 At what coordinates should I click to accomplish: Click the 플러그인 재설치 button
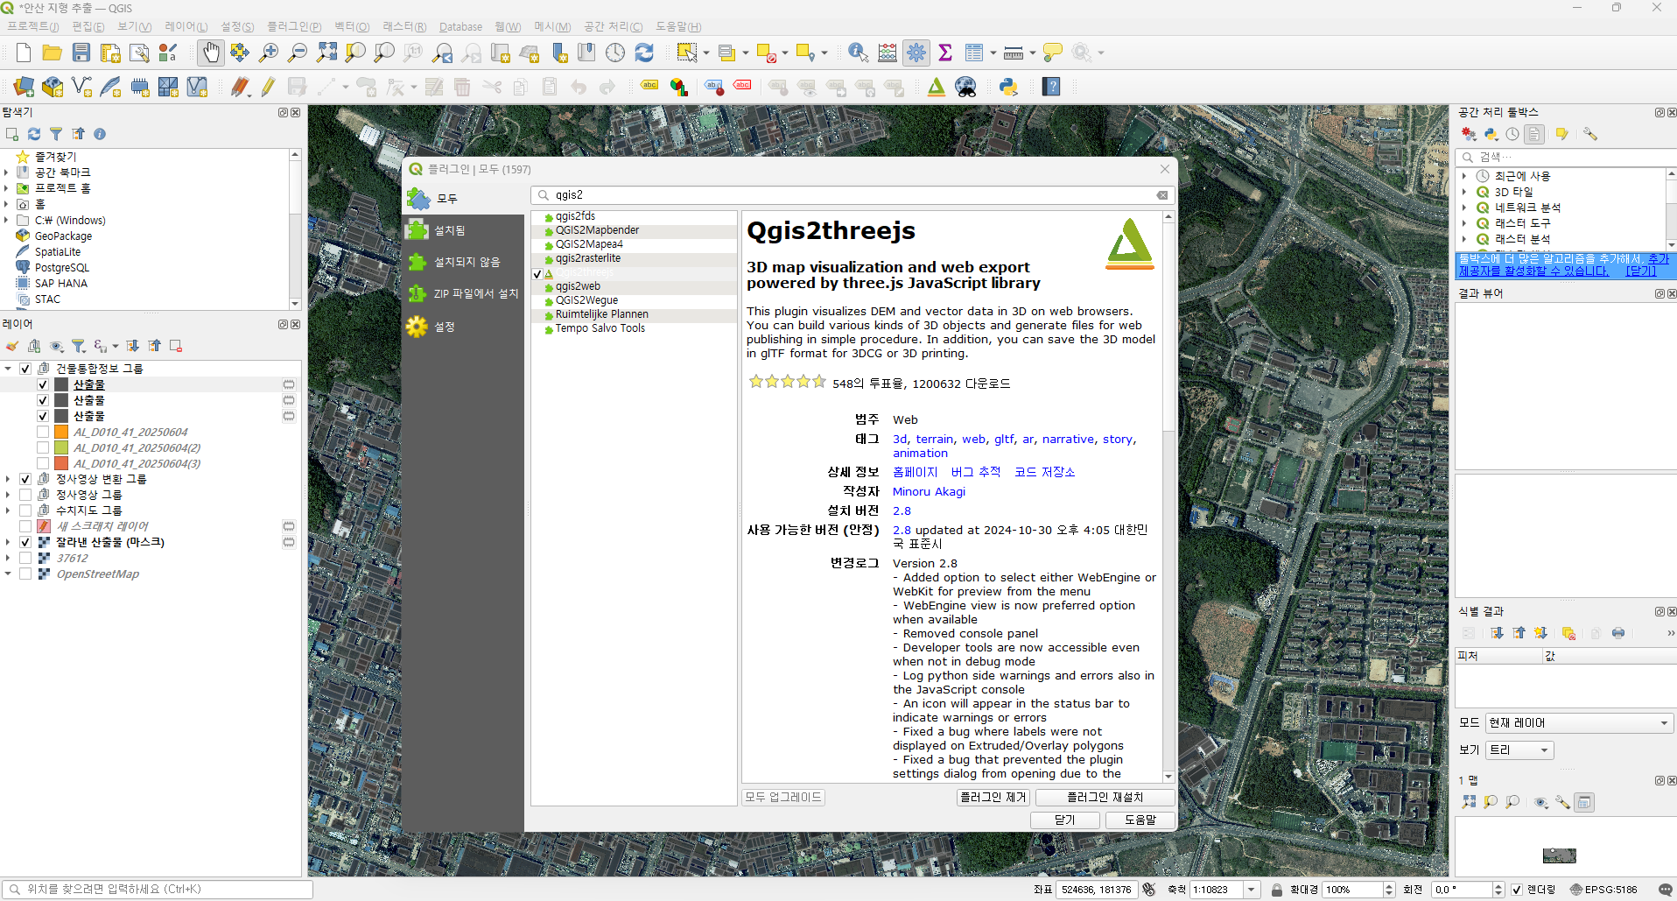tap(1105, 798)
